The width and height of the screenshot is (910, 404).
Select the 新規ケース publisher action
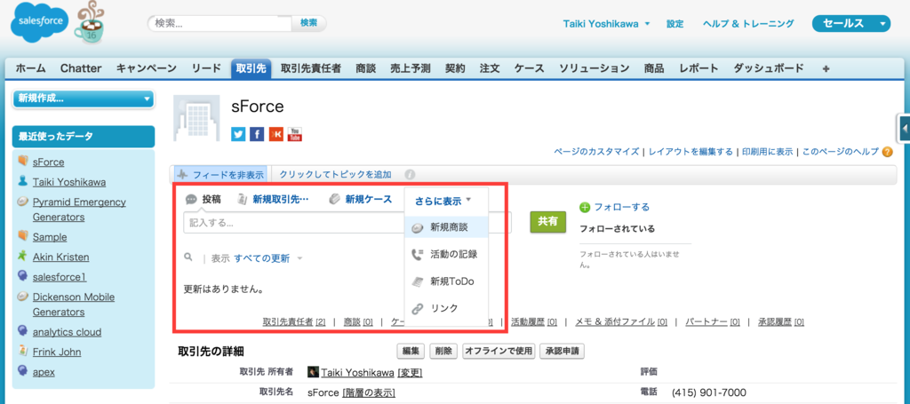click(x=360, y=199)
